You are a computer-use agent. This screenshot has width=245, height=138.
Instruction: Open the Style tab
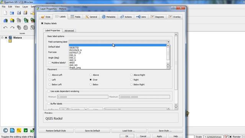click(46, 17)
